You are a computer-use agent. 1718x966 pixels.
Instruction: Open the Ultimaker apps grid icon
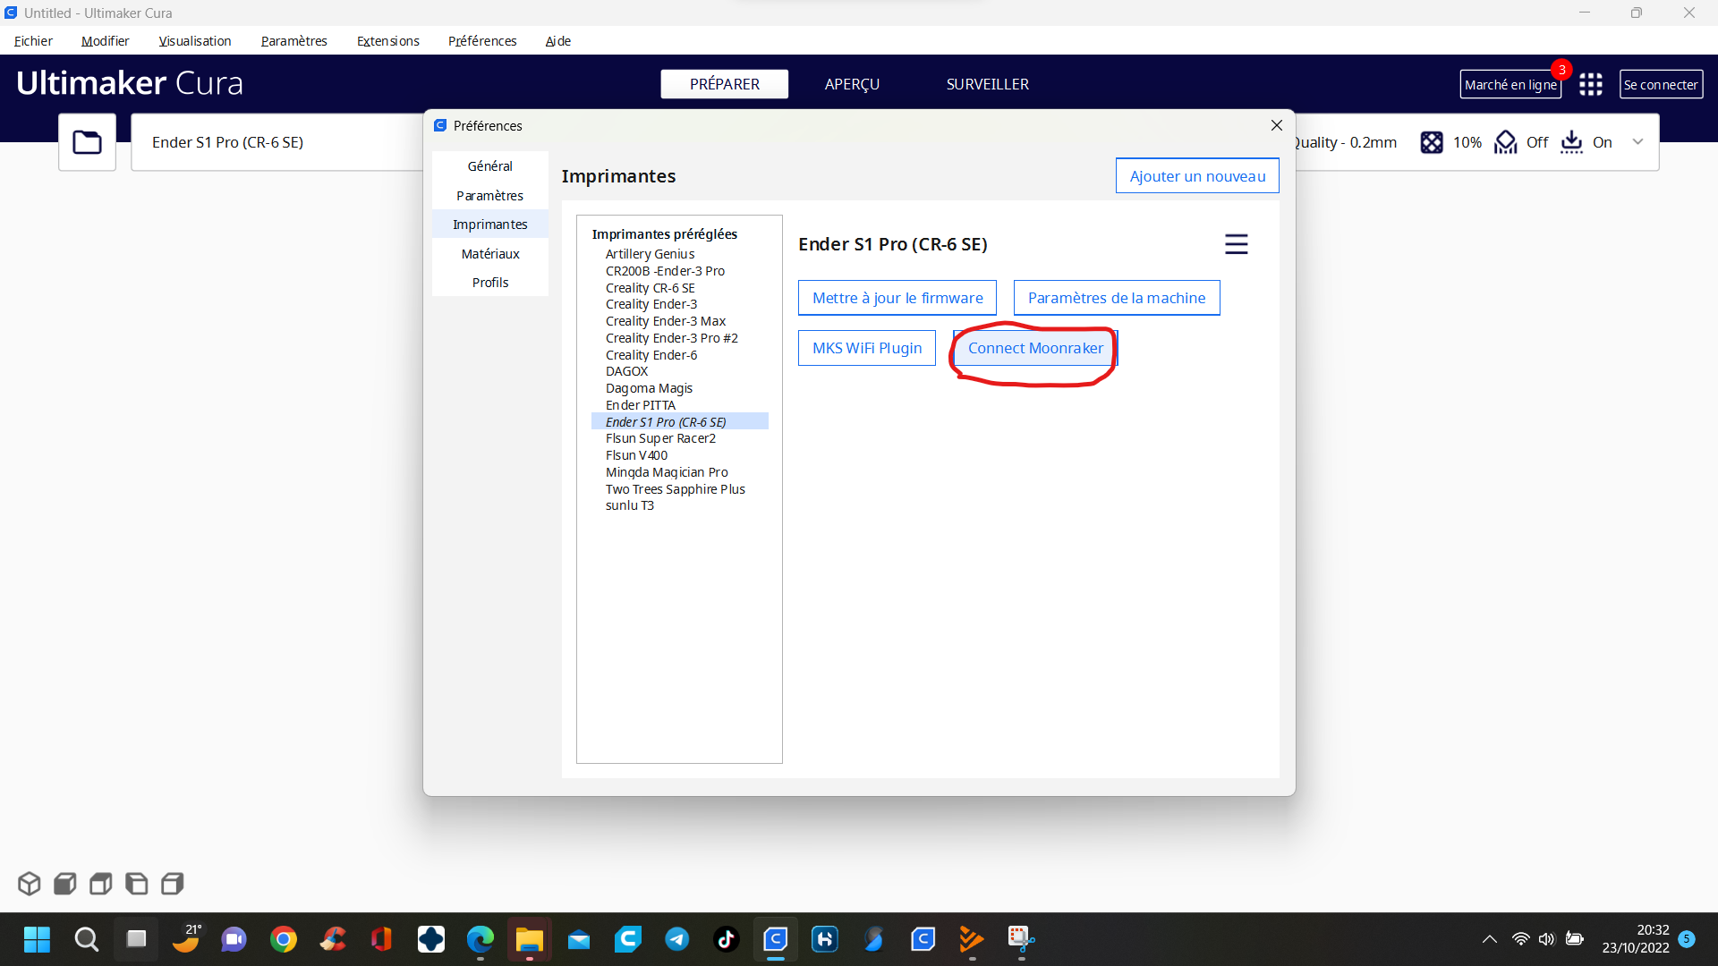coord(1590,84)
